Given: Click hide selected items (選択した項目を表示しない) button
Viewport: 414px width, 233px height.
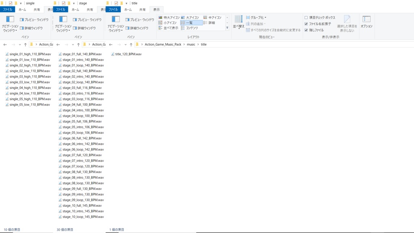Looking at the screenshot, I should click(347, 23).
